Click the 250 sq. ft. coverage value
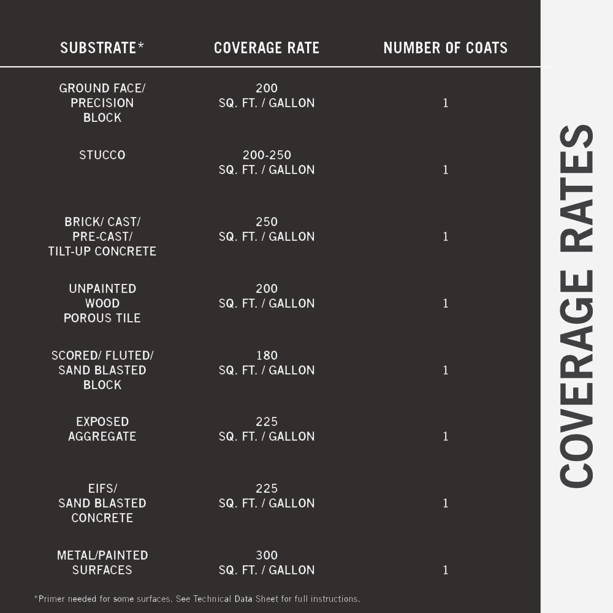 tap(267, 229)
